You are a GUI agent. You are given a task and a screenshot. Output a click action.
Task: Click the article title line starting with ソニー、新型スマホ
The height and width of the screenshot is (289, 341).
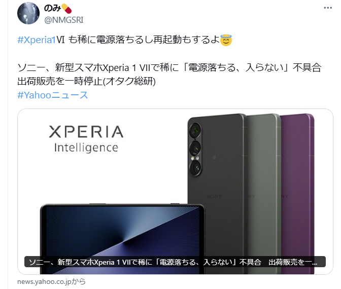tap(169, 67)
